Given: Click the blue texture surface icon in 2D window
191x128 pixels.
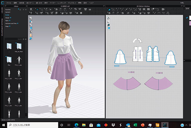Looking at the screenshot, I should [109, 28].
